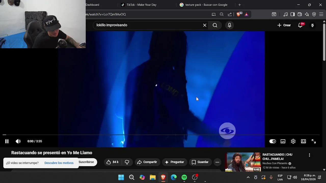Turn on subtitles with the captions icon
This screenshot has height=183, width=326.
(x=283, y=141)
